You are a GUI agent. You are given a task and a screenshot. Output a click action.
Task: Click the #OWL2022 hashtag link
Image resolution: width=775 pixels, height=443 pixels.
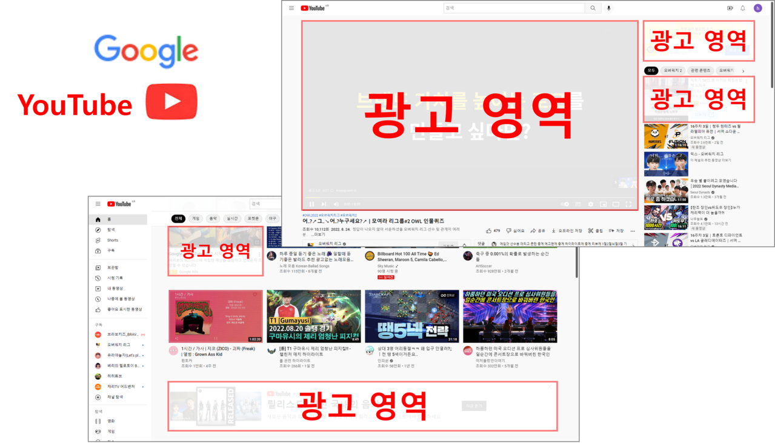[310, 215]
